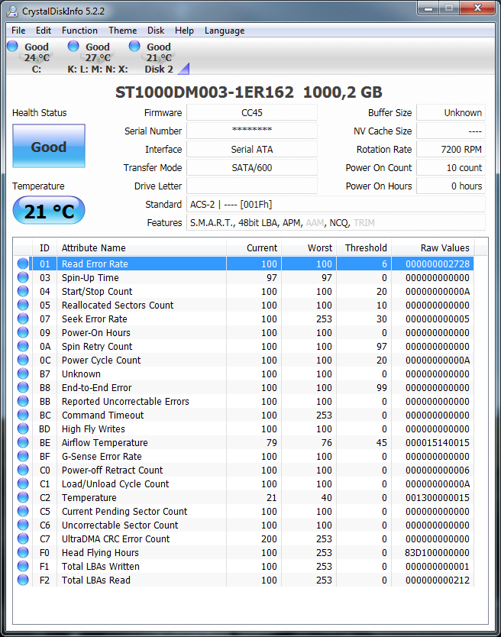Click the Good health status button
501x637 pixels.
(x=49, y=146)
